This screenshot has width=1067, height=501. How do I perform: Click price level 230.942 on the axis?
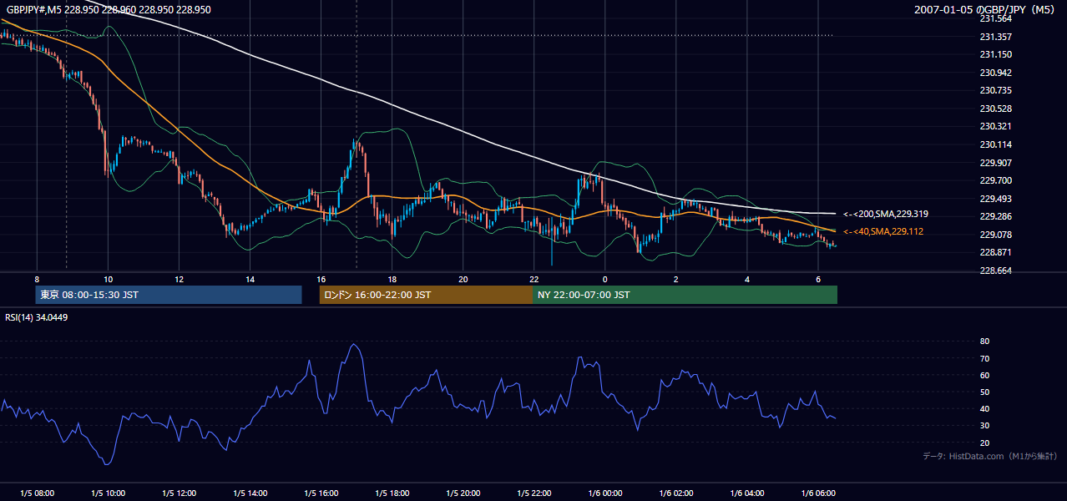tap(995, 73)
